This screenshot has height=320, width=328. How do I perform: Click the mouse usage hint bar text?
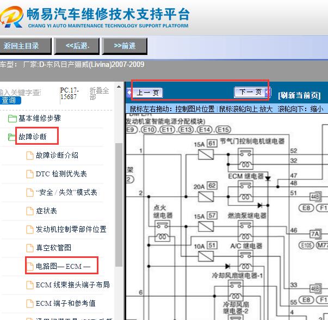tap(226, 109)
